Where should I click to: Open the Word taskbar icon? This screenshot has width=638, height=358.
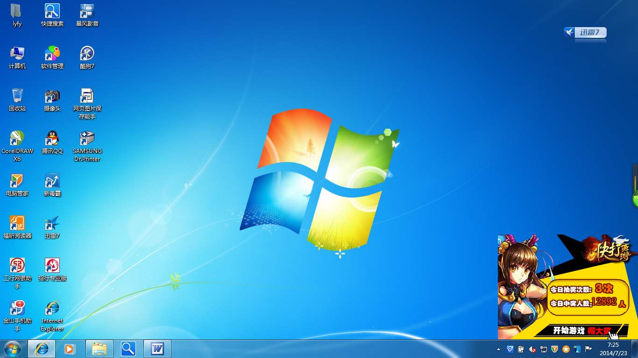(x=157, y=349)
